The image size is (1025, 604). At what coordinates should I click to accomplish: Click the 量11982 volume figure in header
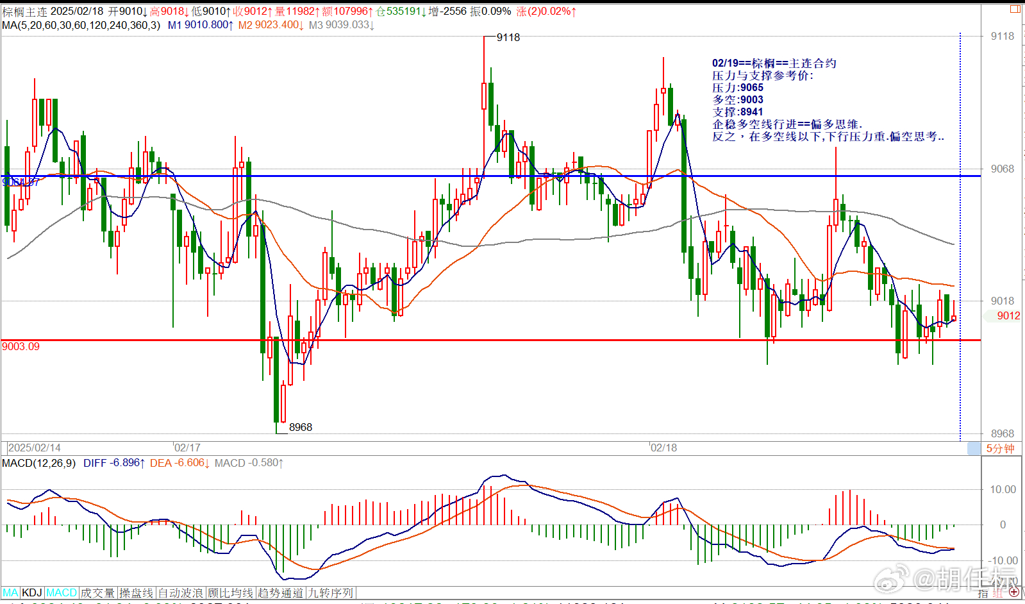tap(297, 12)
